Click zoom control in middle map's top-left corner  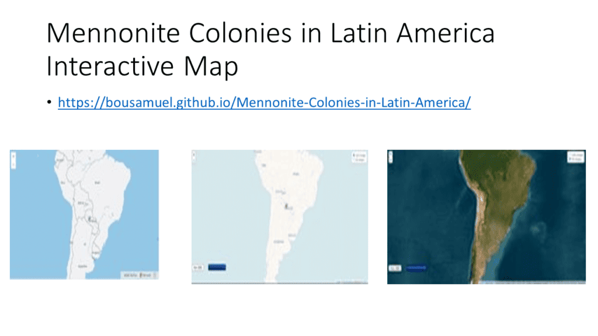[195, 156]
